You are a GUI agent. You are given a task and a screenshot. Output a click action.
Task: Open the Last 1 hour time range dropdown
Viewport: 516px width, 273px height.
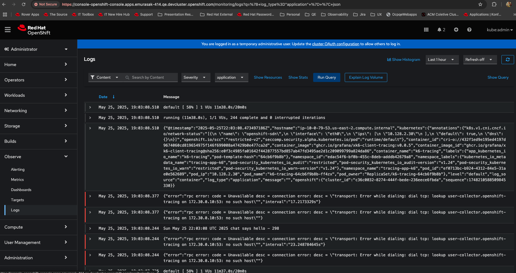(442, 59)
